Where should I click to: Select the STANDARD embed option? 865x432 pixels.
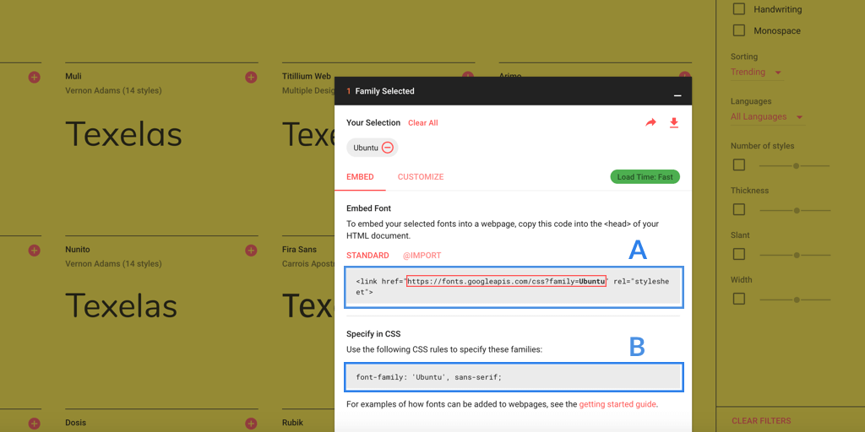click(367, 256)
